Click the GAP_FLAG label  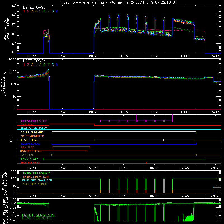(x=27, y=125)
